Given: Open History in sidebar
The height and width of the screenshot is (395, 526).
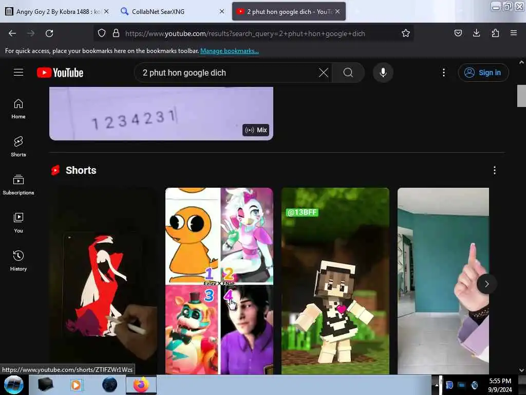Looking at the screenshot, I should (18, 261).
